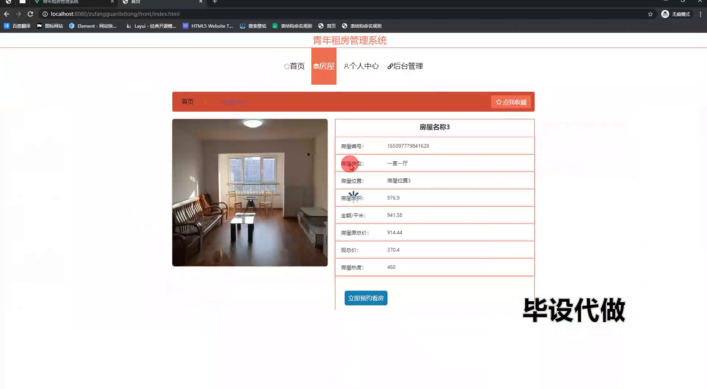Click the 房屋位置: label
Image resolution: width=707 pixels, height=389 pixels.
click(x=352, y=181)
